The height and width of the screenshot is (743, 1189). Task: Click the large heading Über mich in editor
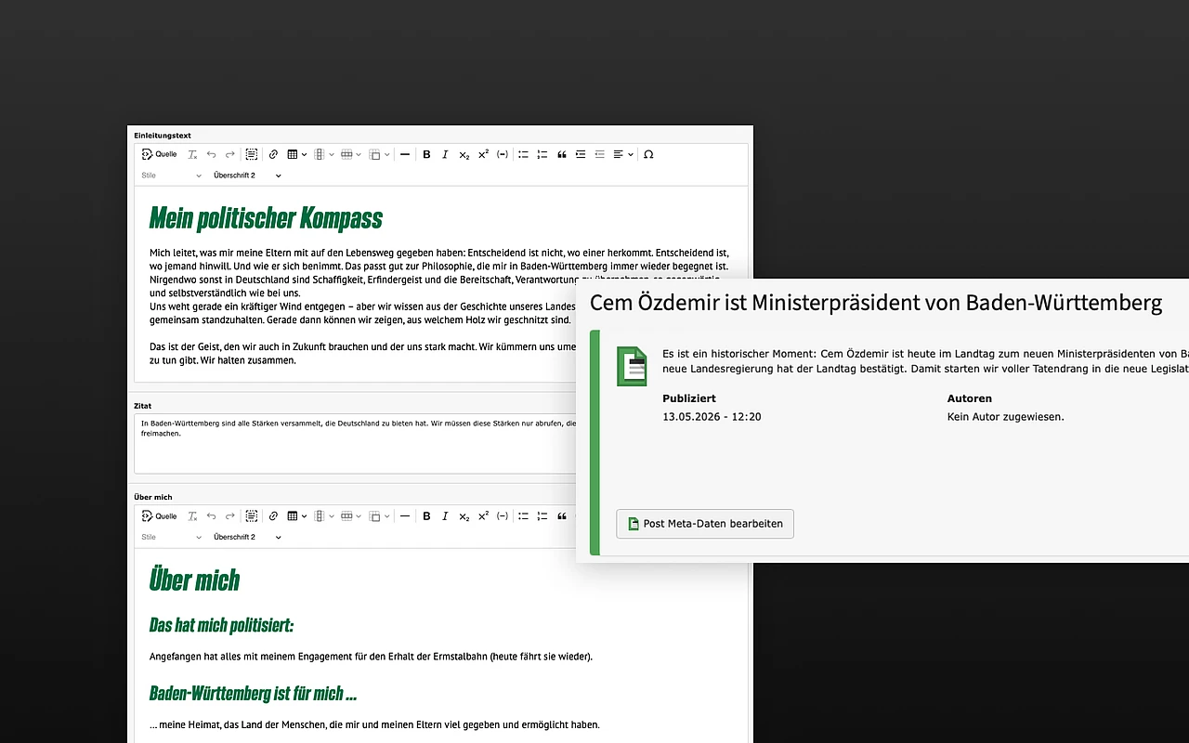pyautogui.click(x=194, y=580)
